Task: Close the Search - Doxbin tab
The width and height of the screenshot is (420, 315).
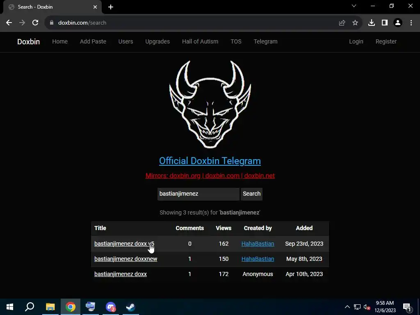Action: coord(95,7)
